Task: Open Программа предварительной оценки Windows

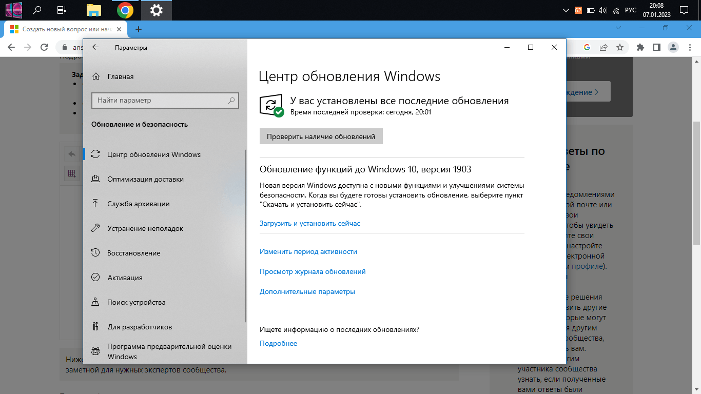Action: pos(165,351)
